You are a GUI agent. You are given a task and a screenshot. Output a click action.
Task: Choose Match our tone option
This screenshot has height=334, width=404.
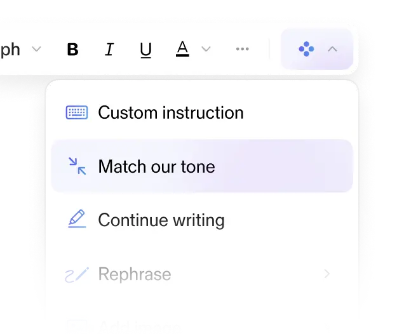(156, 166)
